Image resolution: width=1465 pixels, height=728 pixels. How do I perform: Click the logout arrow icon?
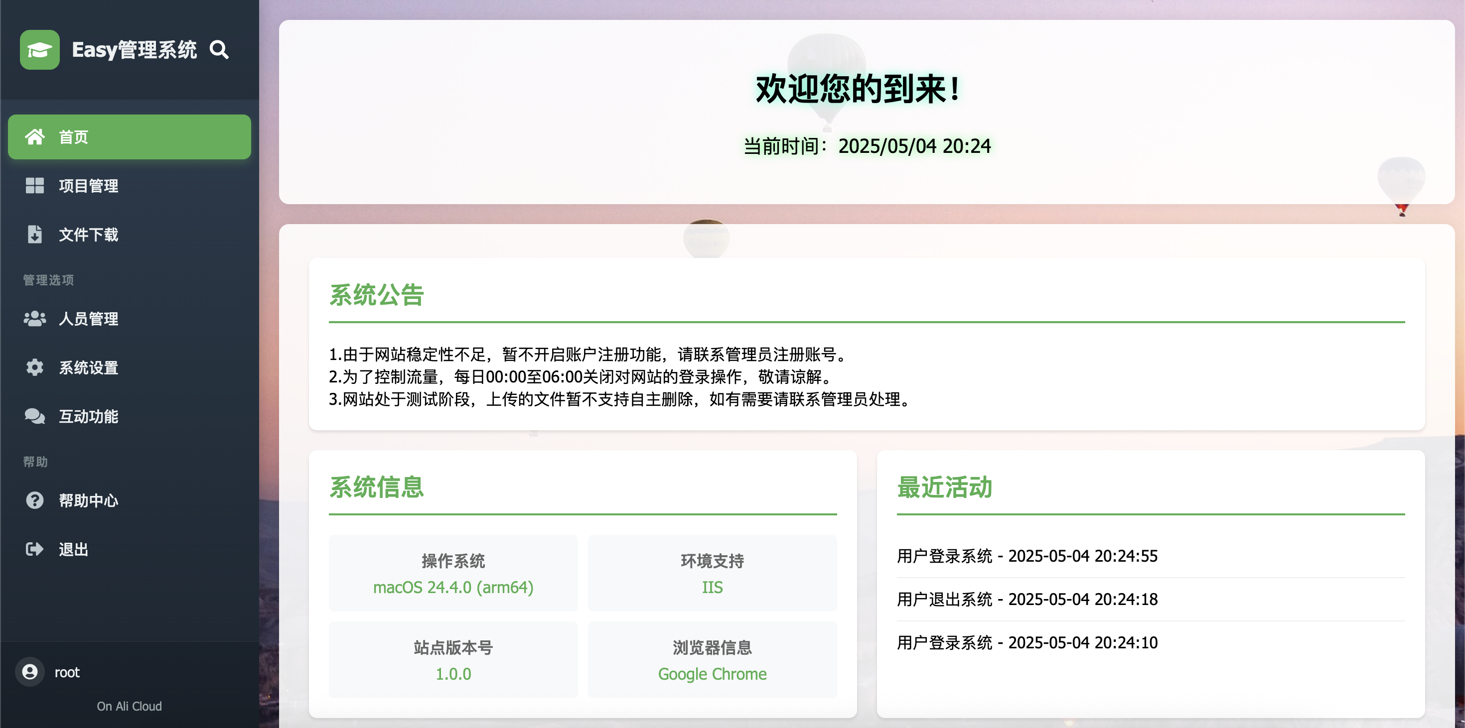[35, 549]
